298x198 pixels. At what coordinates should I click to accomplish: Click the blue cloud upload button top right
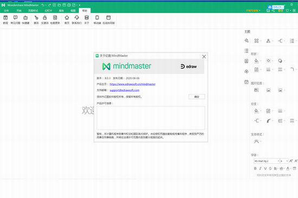point(276,7)
